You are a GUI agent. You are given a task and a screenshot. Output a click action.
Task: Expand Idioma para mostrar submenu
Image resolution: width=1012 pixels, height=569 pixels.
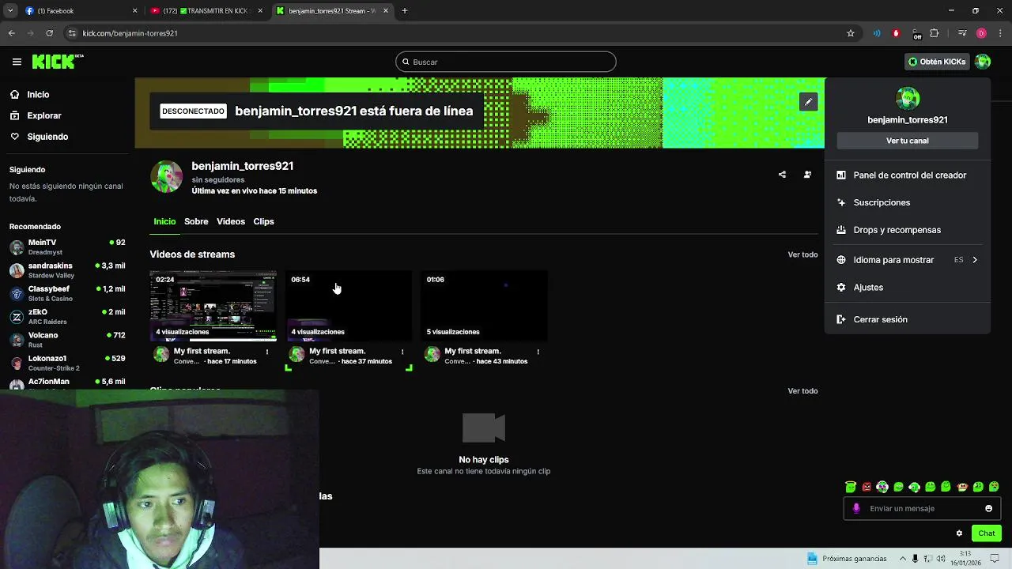point(907,260)
